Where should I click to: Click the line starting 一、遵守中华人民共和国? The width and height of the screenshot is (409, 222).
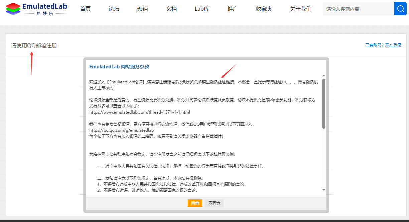pyautogui.click(x=180, y=166)
